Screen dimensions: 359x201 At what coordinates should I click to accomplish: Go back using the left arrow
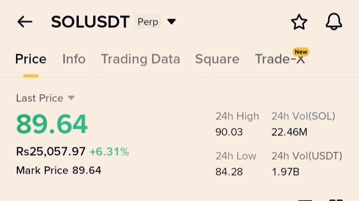24,22
